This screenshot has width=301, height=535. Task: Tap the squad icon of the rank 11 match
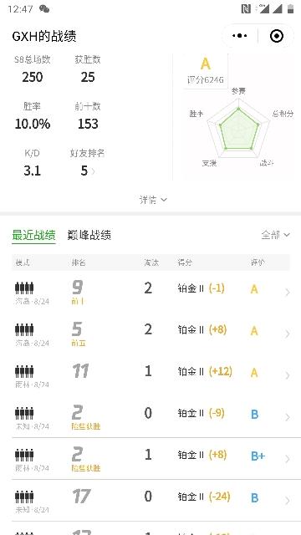pos(24,371)
